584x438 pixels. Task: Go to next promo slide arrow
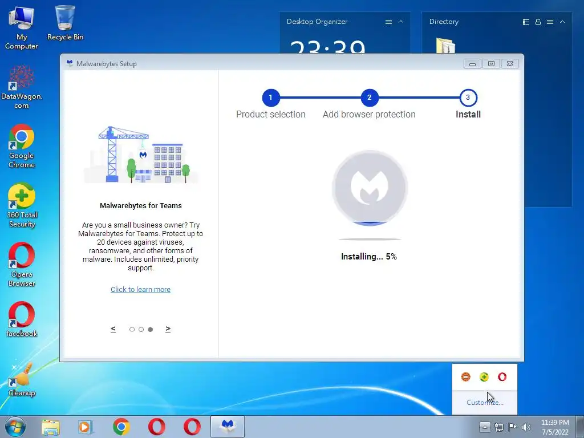tap(168, 329)
